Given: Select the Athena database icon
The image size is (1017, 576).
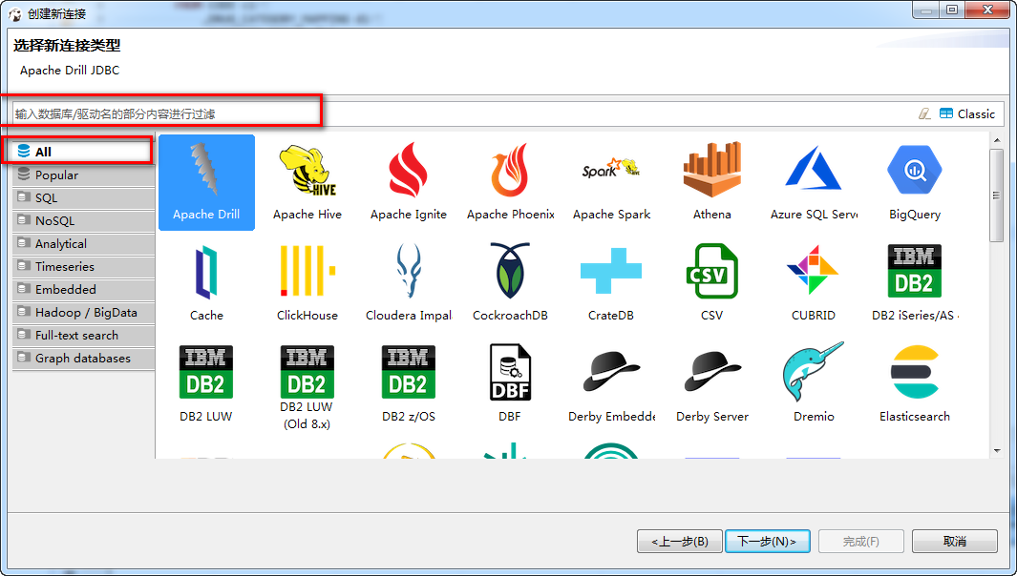Looking at the screenshot, I should point(712,182).
